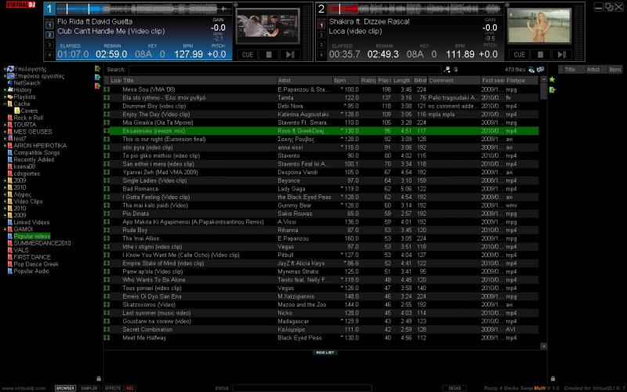This screenshot has width=627, height=392.
Task: Click the video icon of Rude Boy row
Action: [107, 230]
